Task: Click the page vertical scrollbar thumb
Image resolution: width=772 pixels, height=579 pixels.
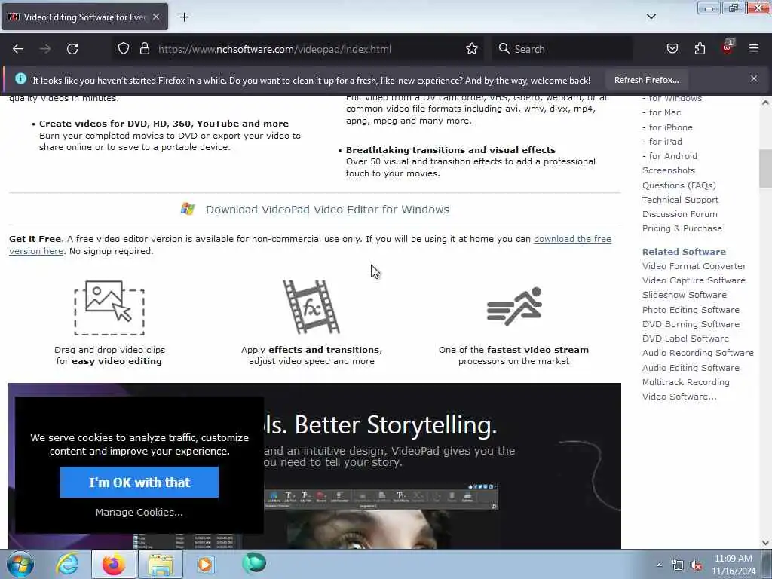Action: [765, 168]
